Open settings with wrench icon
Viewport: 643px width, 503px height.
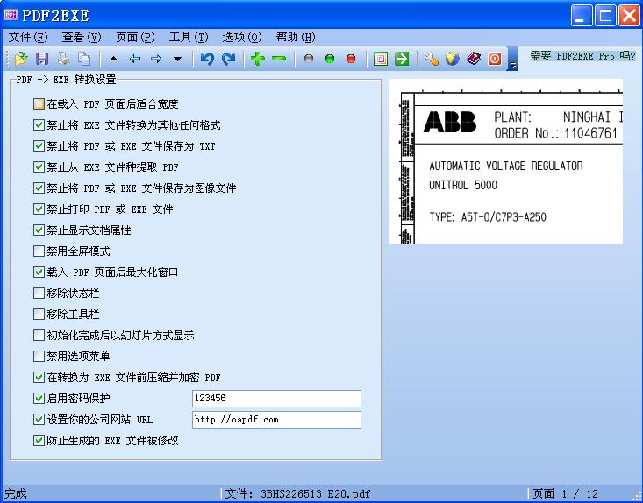432,59
